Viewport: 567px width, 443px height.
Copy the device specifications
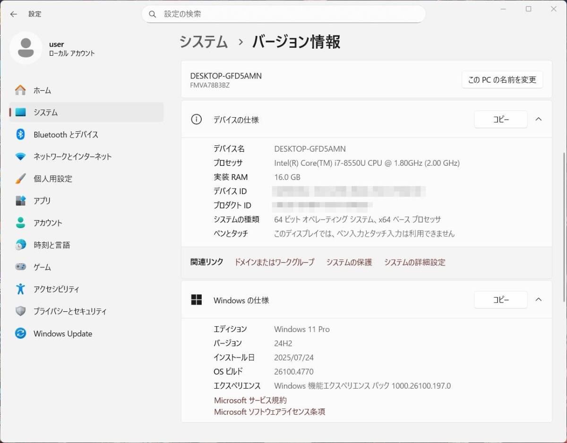click(x=501, y=119)
